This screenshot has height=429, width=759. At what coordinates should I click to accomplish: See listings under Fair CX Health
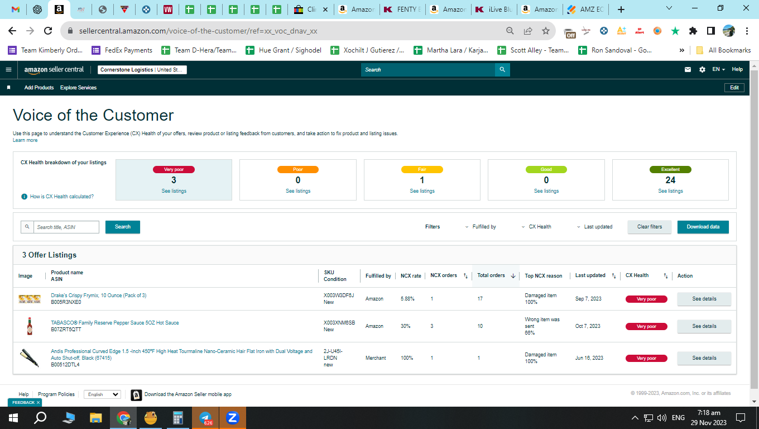tap(422, 191)
